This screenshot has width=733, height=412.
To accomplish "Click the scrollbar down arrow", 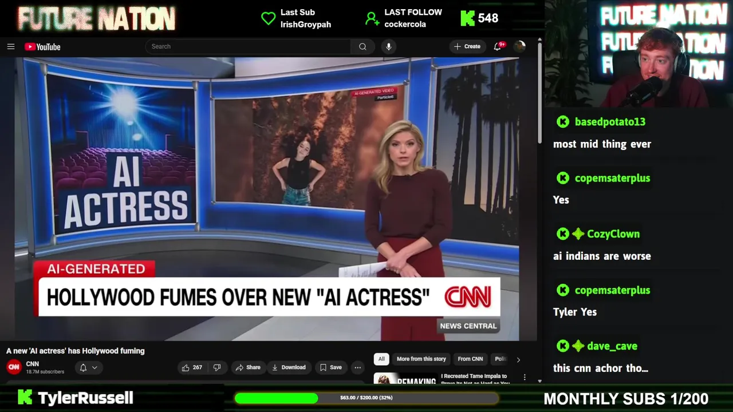I will pyautogui.click(x=539, y=381).
